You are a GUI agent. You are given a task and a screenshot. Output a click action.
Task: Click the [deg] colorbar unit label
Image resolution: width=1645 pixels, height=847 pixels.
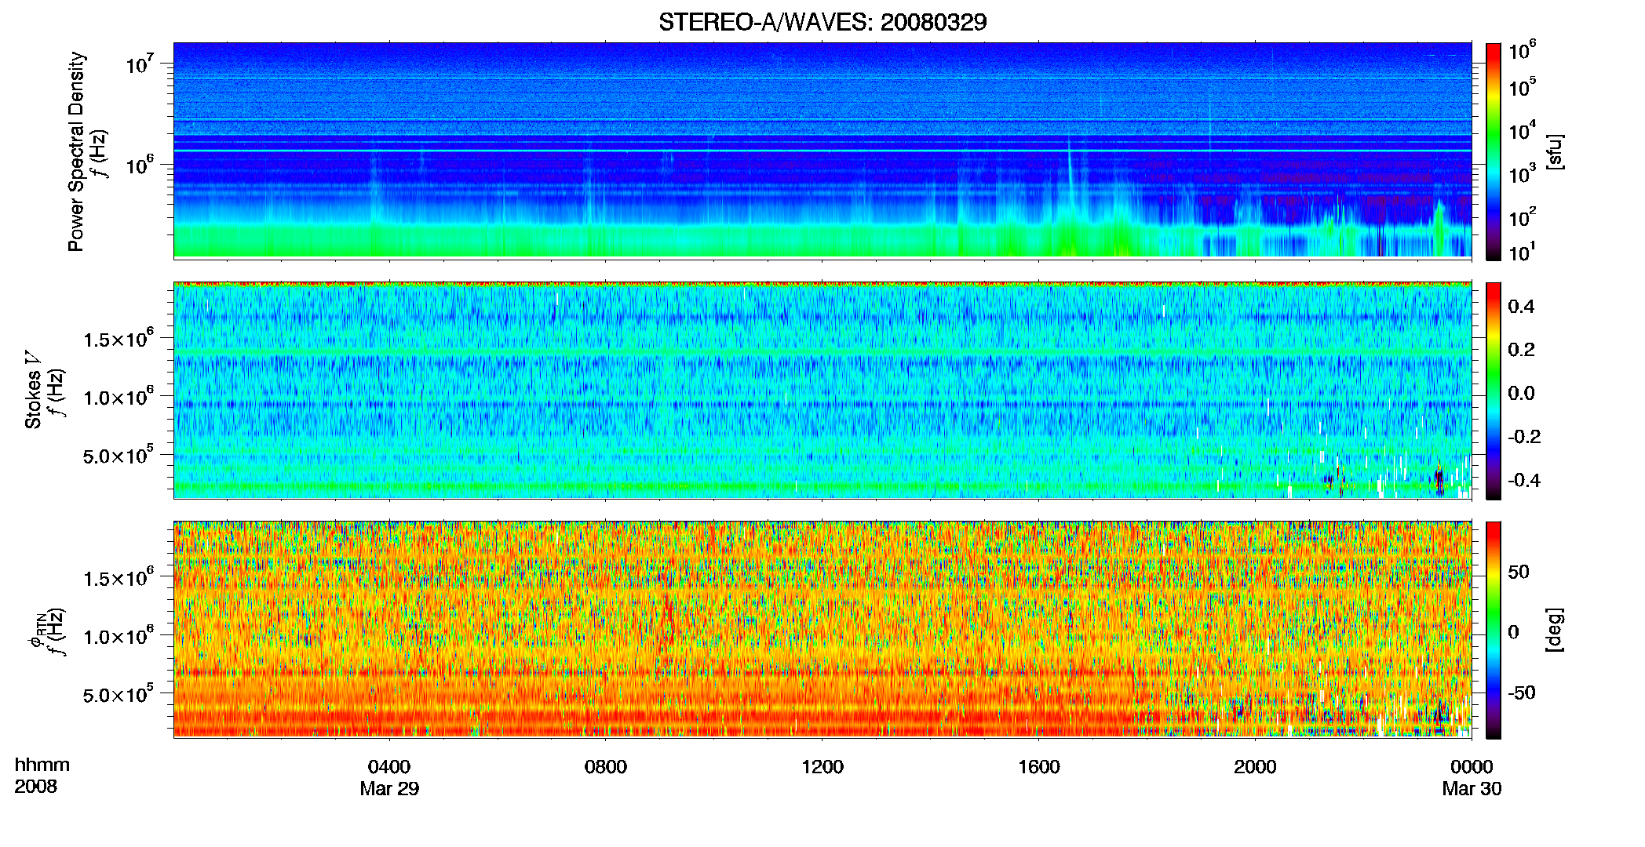click(x=1555, y=630)
